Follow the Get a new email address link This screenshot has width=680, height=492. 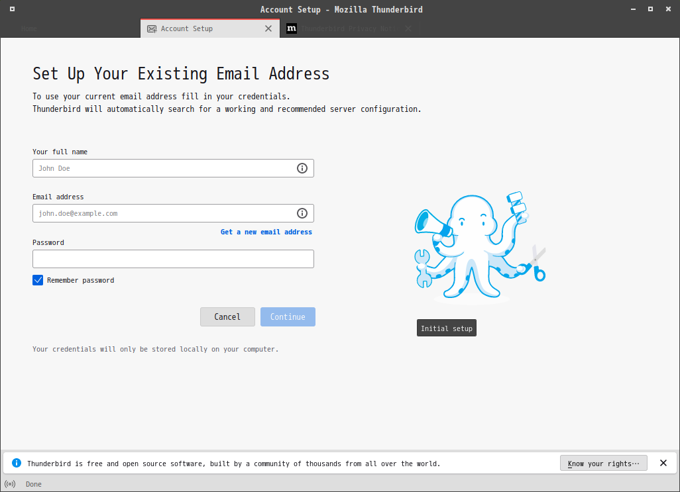coord(266,232)
